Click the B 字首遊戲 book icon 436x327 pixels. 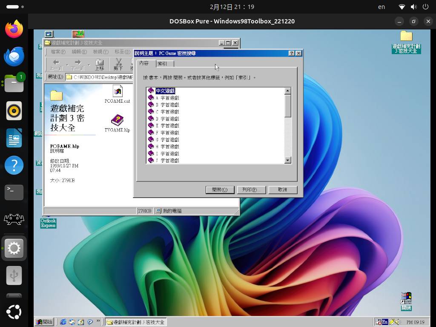pos(151,105)
